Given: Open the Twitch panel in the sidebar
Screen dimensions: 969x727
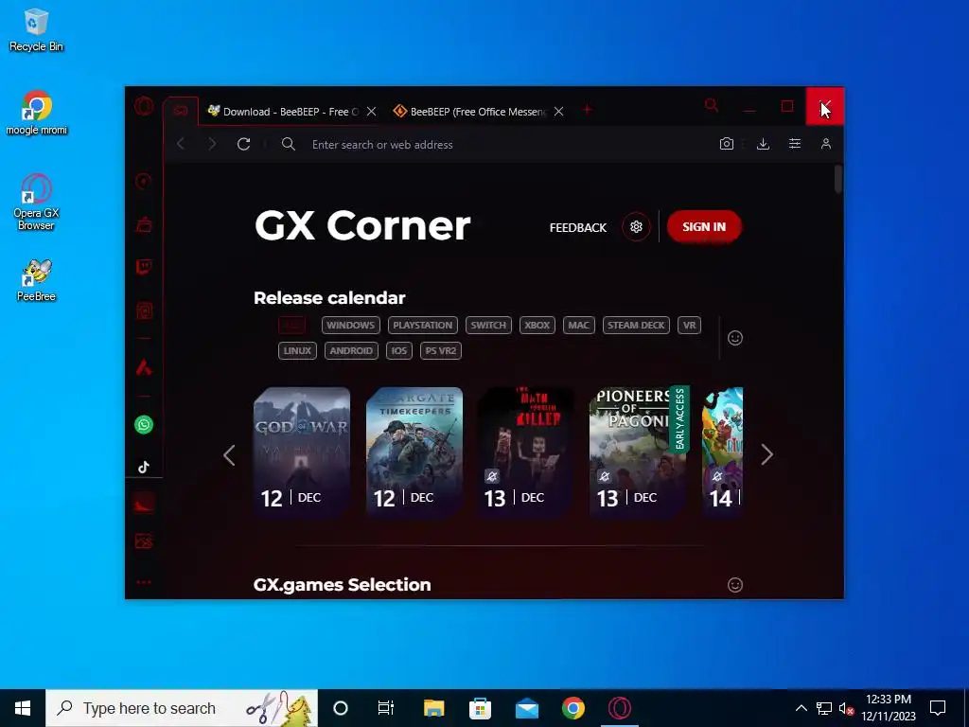Looking at the screenshot, I should click(144, 267).
